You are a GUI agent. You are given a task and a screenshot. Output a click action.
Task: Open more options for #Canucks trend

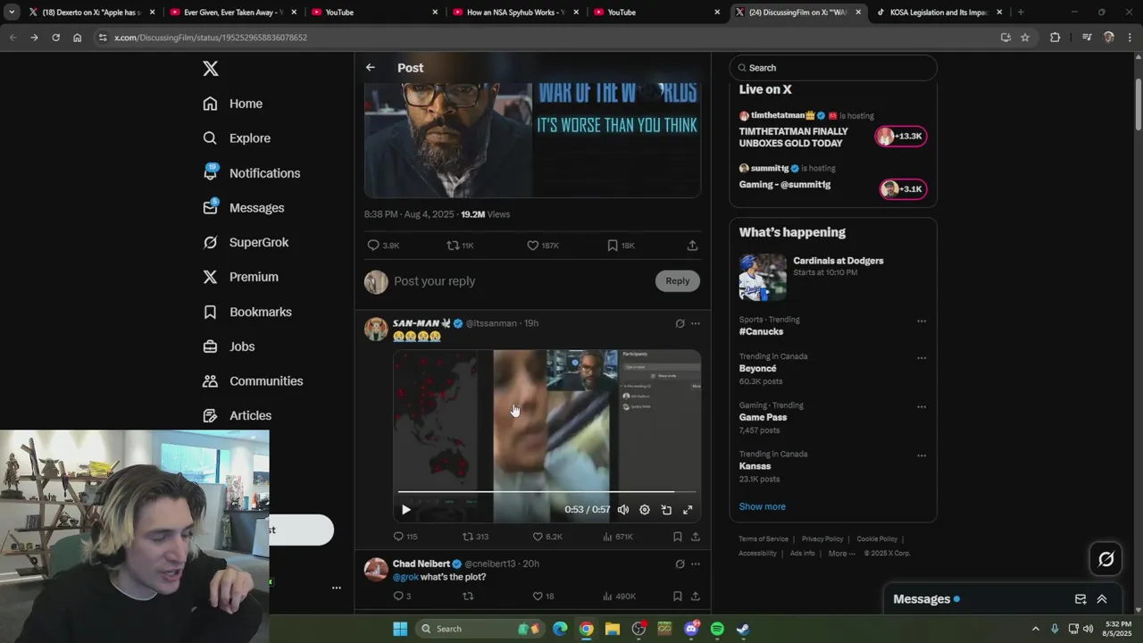click(922, 321)
